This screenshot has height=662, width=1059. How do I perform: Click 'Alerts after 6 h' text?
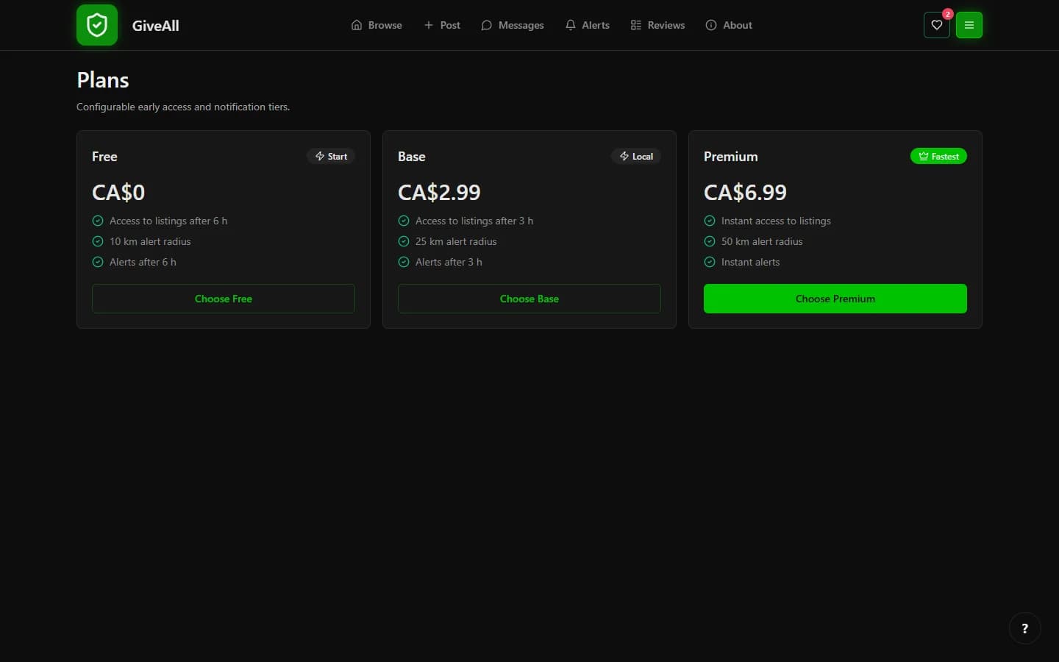pyautogui.click(x=143, y=262)
